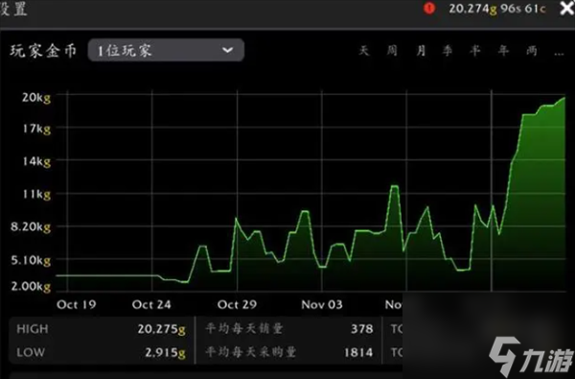Select the 周 (week) time range
The image size is (575, 379).
tap(392, 50)
